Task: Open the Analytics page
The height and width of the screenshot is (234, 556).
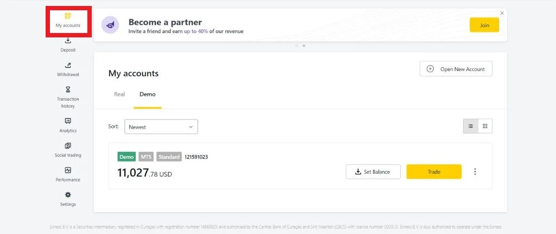Action: click(x=68, y=125)
